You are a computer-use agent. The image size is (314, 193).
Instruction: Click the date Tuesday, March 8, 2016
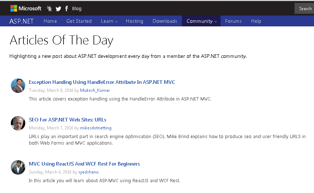click(x=51, y=90)
